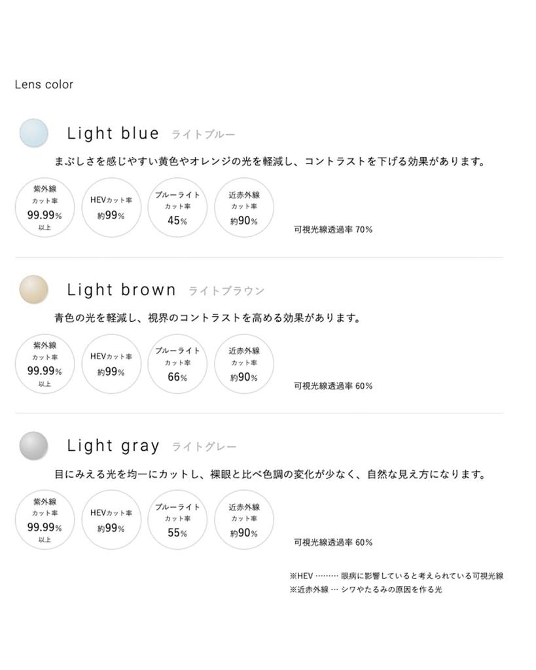Click Light blue HEV cut 99% badge
The height and width of the screenshot is (670, 536).
pyautogui.click(x=111, y=207)
